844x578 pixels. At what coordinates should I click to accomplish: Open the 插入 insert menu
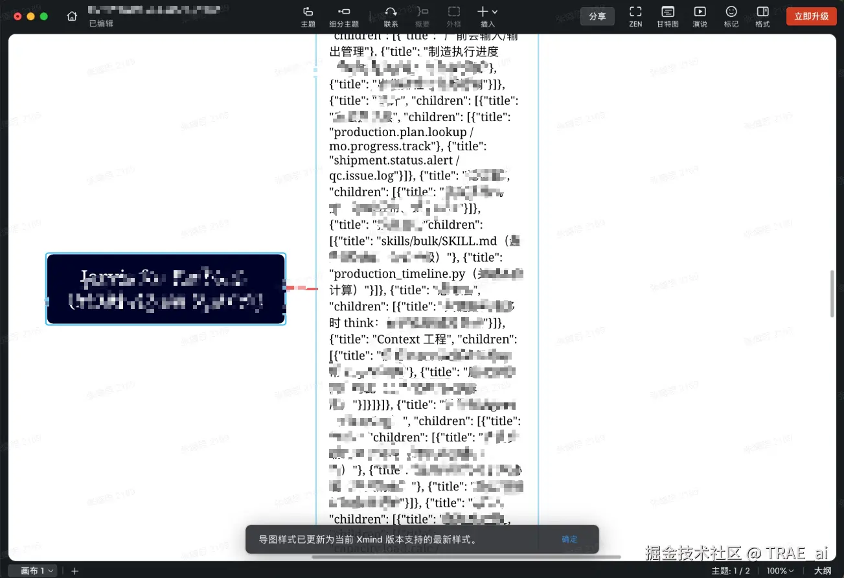pyautogui.click(x=488, y=17)
